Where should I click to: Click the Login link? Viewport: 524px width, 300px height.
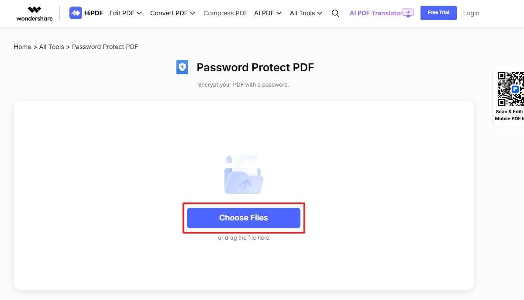471,13
